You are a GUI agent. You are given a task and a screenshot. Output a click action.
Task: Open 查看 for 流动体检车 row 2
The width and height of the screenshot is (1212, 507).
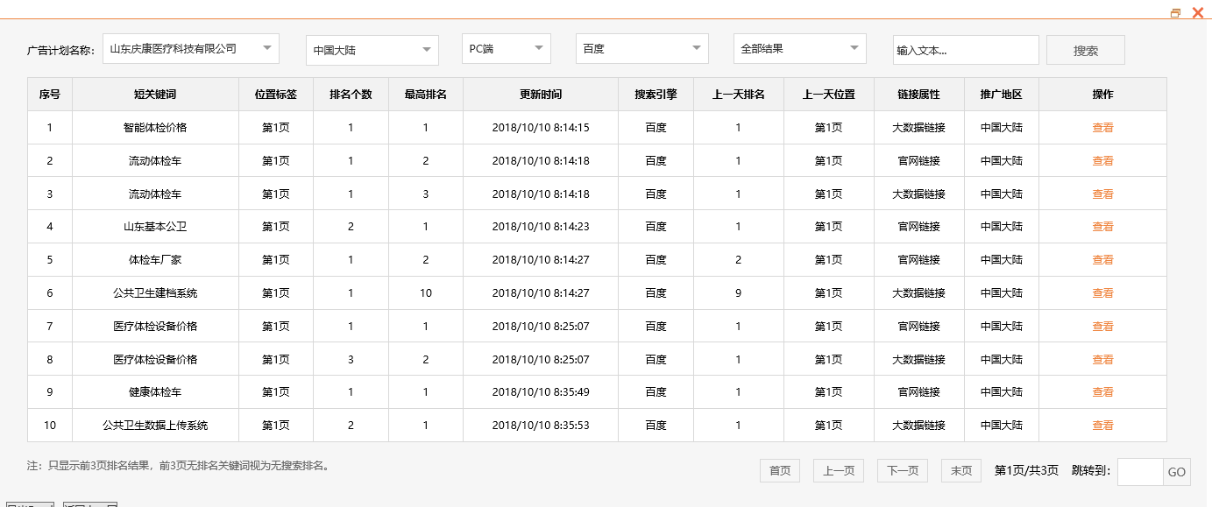coord(1102,160)
